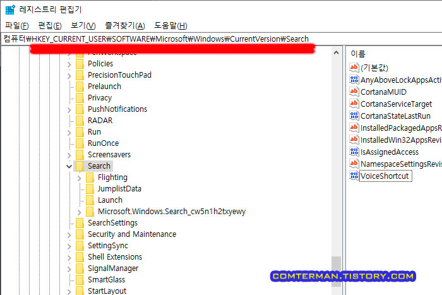Select the CortanaMUID value name
The image size is (442, 295).
(x=383, y=92)
